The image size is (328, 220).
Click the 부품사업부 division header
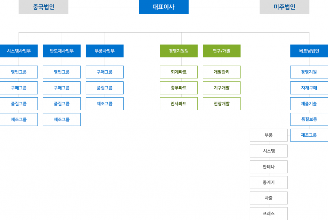pos(105,51)
